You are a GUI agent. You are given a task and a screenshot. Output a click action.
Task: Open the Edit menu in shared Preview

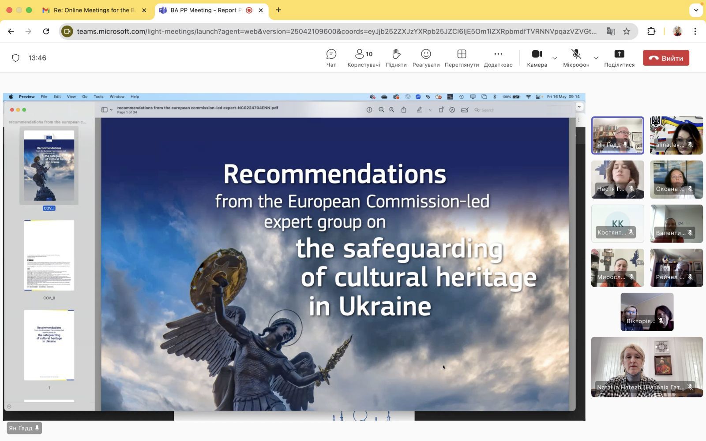pyautogui.click(x=57, y=97)
